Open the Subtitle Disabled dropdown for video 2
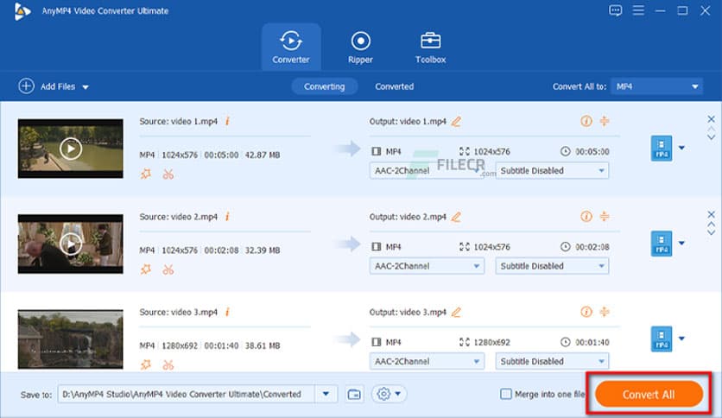Viewport: 722px width, 418px height. pyautogui.click(x=552, y=266)
